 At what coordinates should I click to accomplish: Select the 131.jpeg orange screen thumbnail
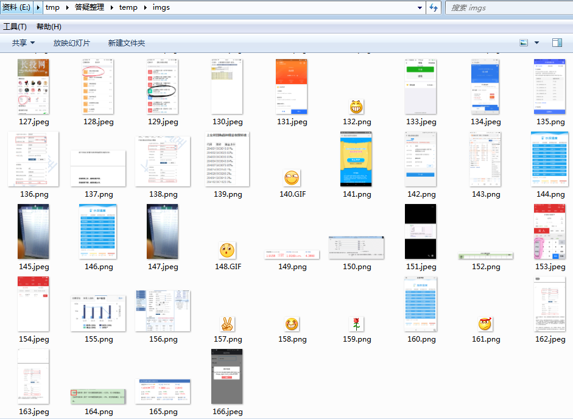click(x=292, y=86)
